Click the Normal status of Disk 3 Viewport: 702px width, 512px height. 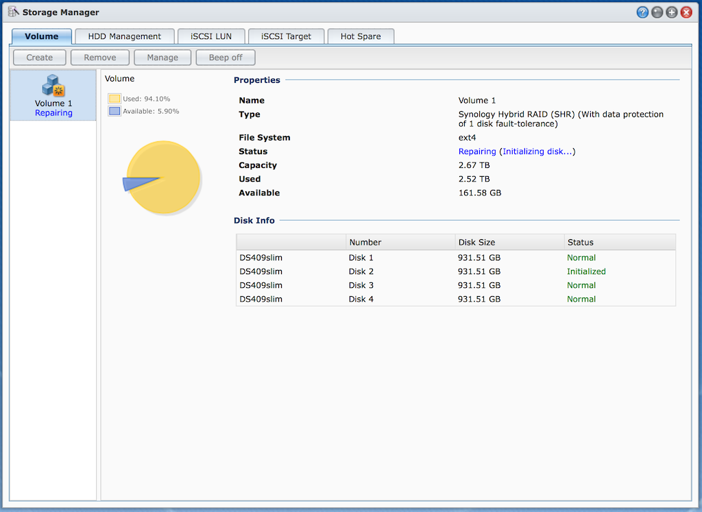pos(581,285)
